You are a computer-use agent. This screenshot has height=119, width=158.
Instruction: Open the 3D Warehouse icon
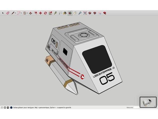90,13
